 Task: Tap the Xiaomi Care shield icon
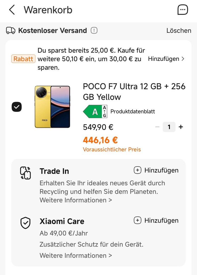(25, 223)
